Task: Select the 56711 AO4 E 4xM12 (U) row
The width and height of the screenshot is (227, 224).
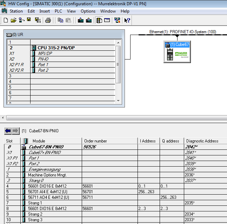Action: 116,197
